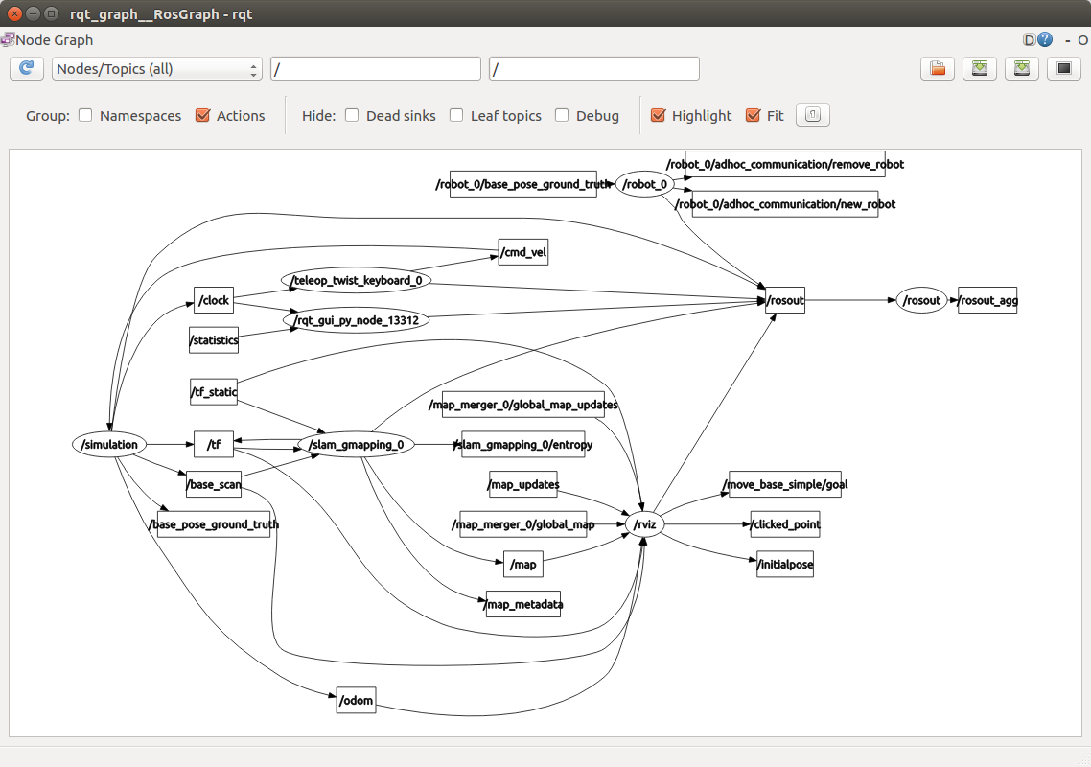Select /map_merger_0/global_map_updates topic

pyautogui.click(x=523, y=405)
